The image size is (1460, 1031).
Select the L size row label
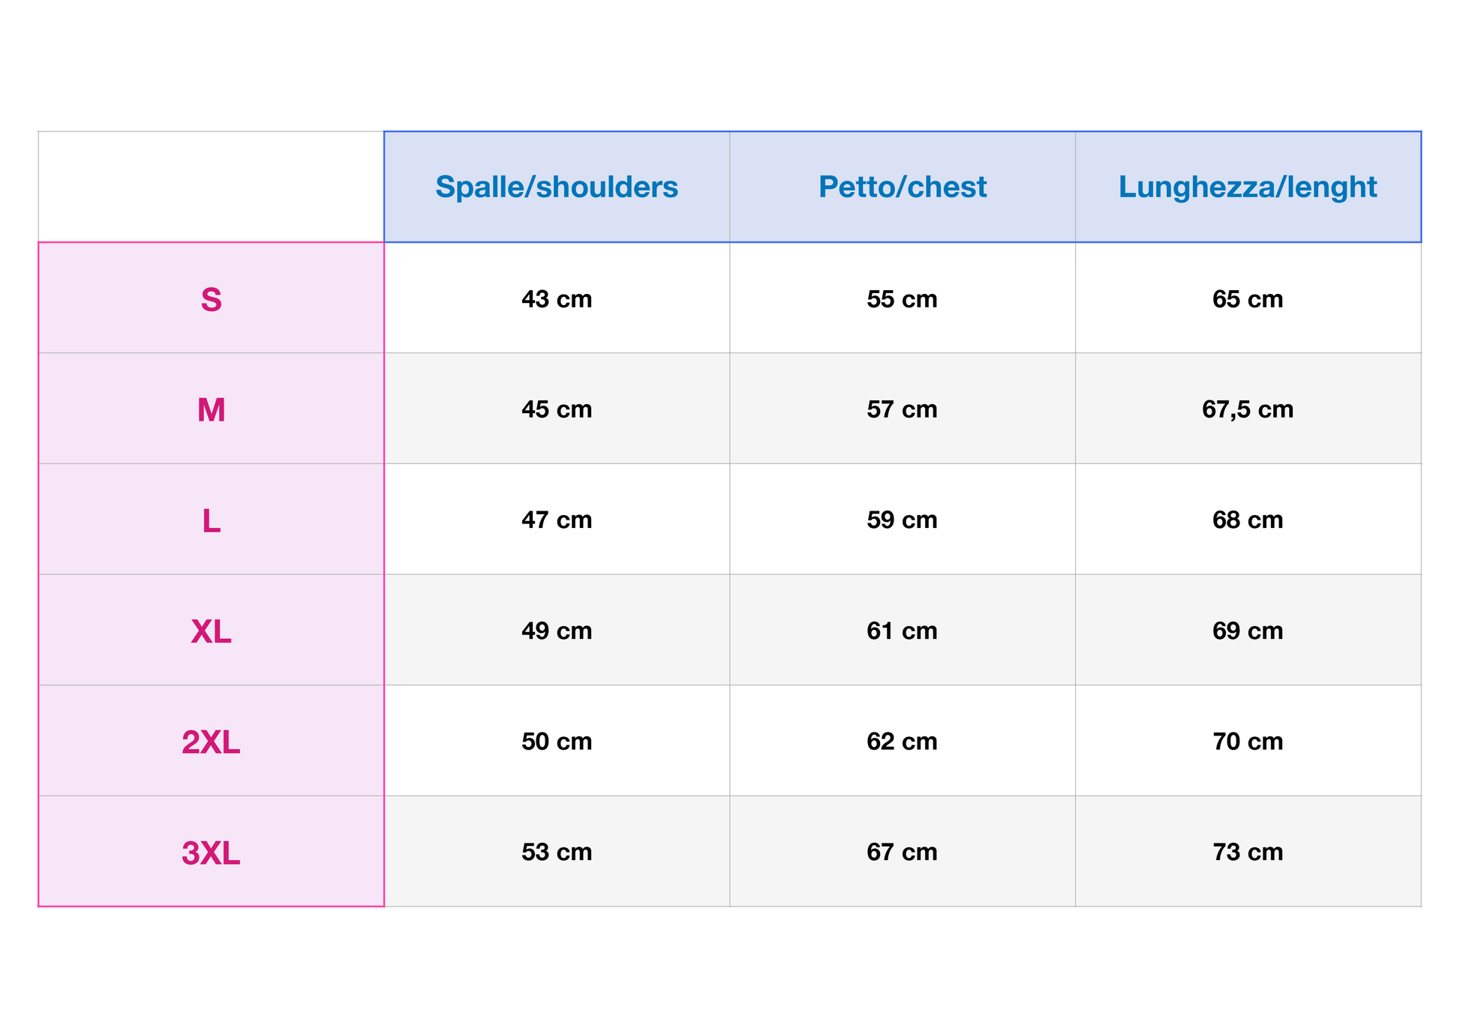pyautogui.click(x=211, y=520)
